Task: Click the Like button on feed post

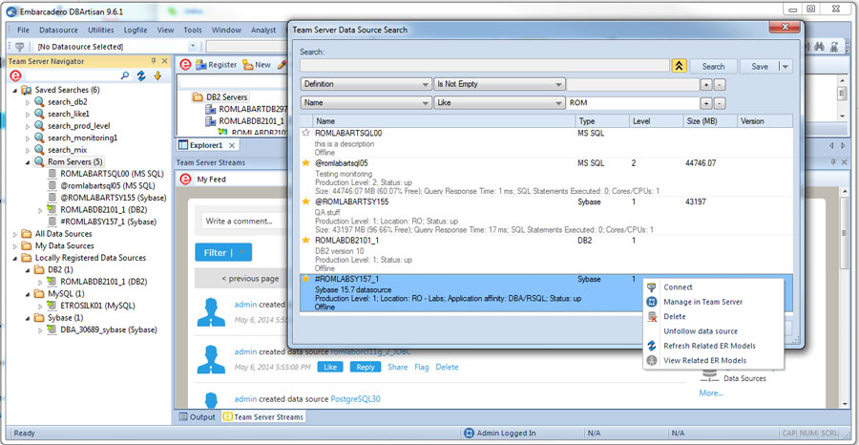Action: (330, 368)
